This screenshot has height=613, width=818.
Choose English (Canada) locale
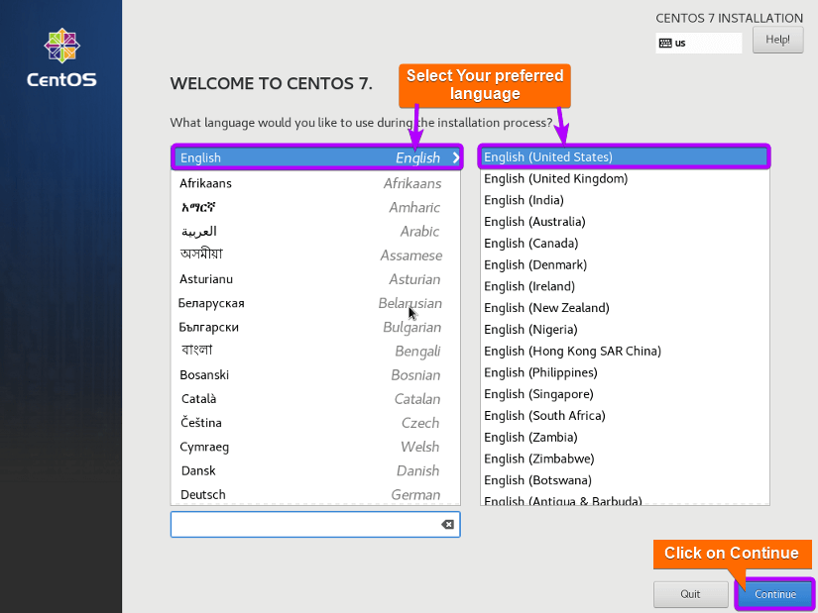[x=625, y=244]
